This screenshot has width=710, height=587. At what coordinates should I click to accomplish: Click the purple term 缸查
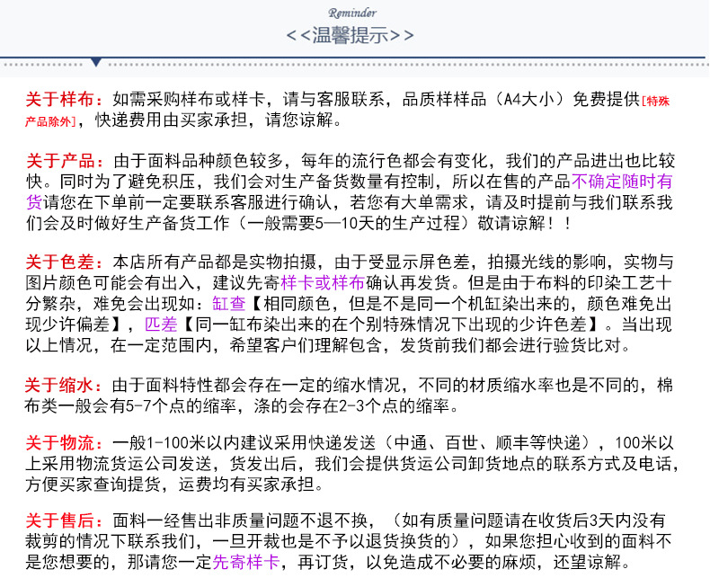coord(228,304)
